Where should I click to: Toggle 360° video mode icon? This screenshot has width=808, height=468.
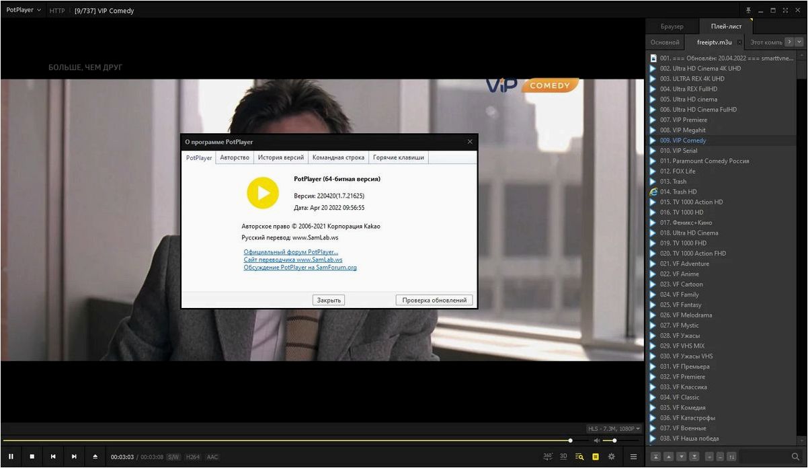[x=548, y=457]
